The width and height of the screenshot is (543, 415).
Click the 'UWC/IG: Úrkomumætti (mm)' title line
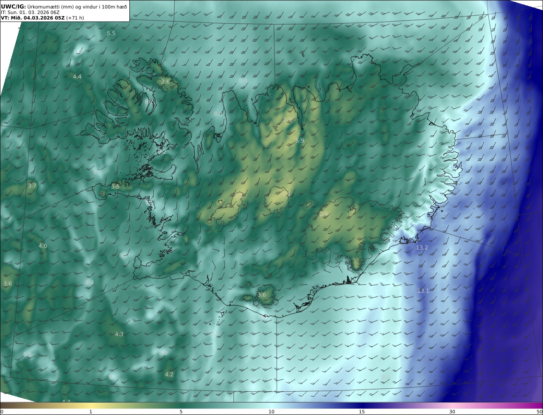[x=64, y=6]
